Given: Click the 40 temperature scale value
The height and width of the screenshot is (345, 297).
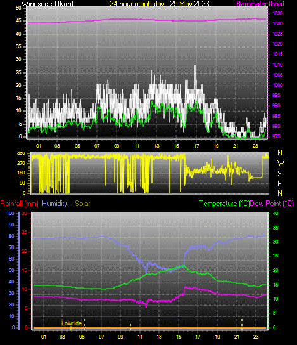Looking at the screenshot, I should (275, 214).
